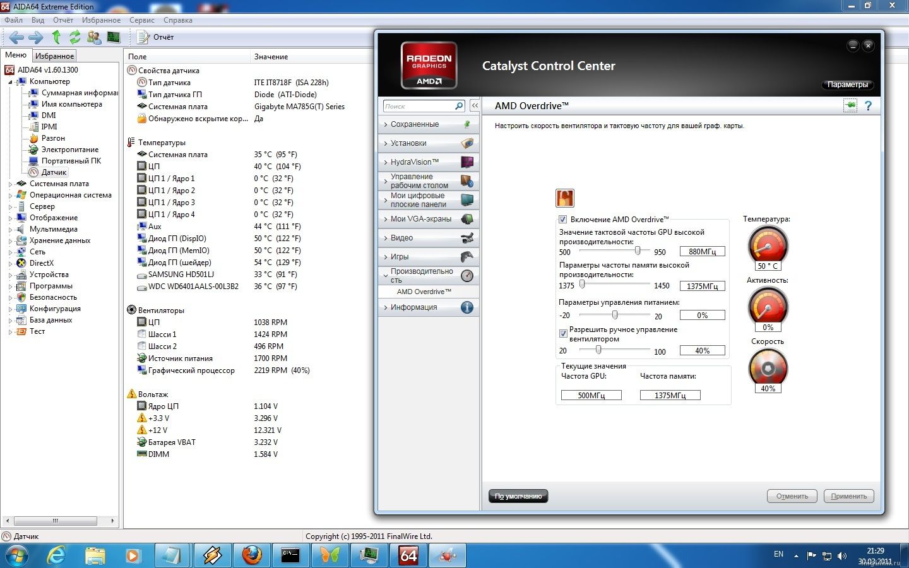Click the Отменить button

click(x=792, y=496)
